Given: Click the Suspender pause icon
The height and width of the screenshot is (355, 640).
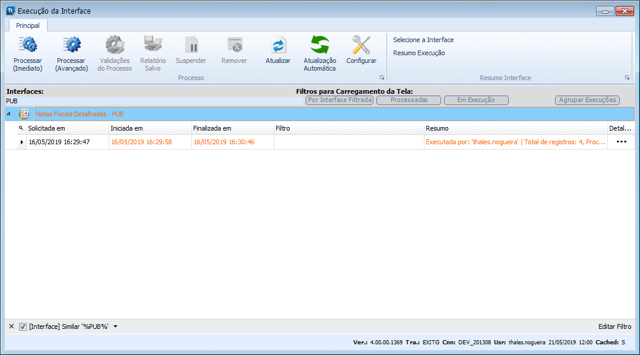Looking at the screenshot, I should [191, 45].
